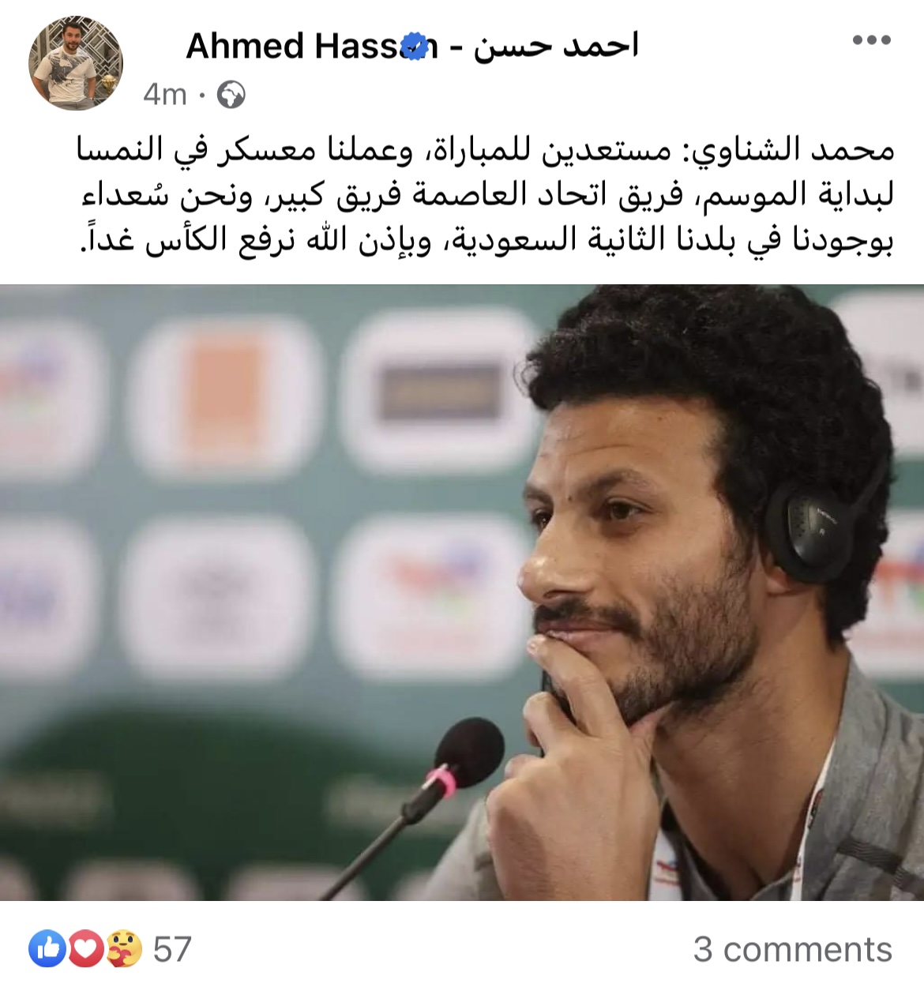The image size is (924, 991).
Task: Click the Care hugging emoji reaction icon
Action: [124, 949]
